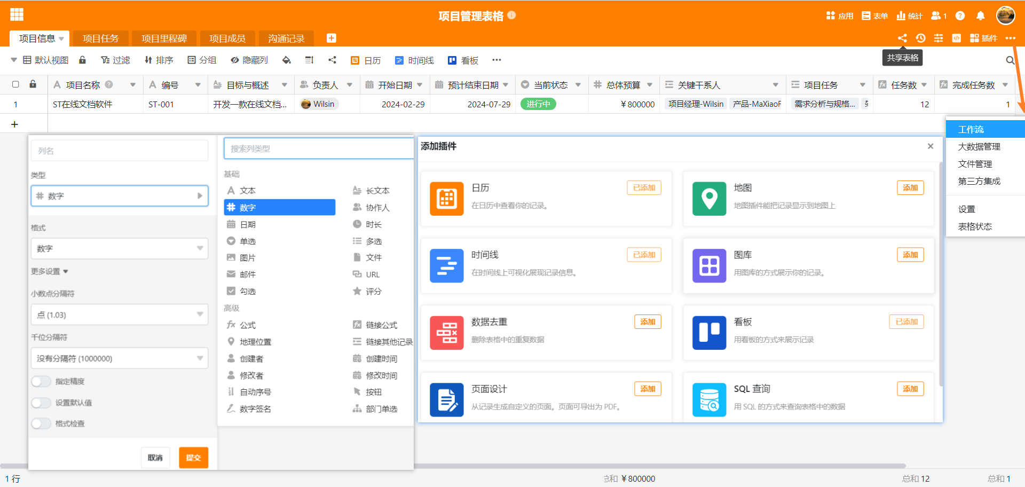
Task: Add the 图库 gallery plugin
Action: coord(910,255)
